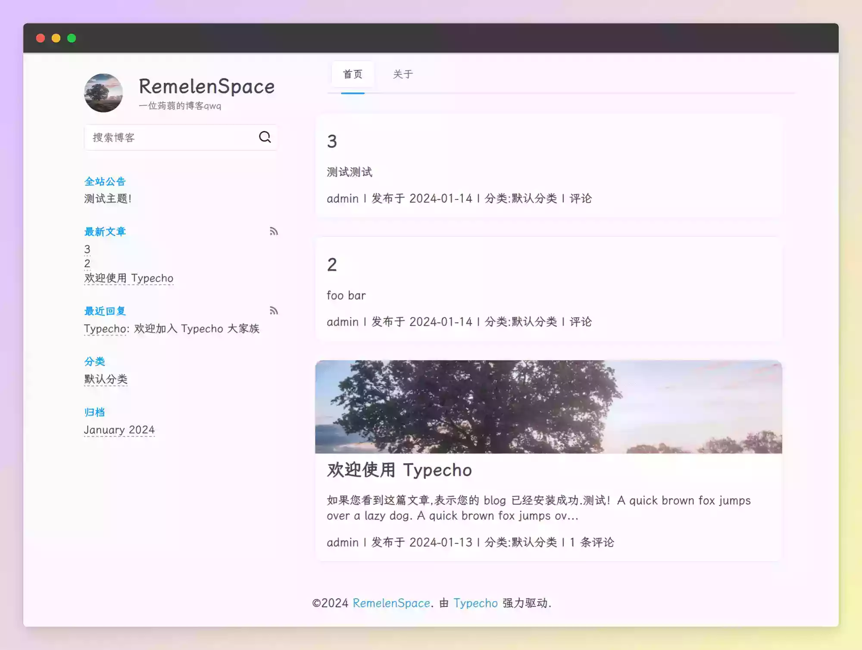862x650 pixels.
Task: Switch to the 关于 tab
Action: (x=403, y=74)
